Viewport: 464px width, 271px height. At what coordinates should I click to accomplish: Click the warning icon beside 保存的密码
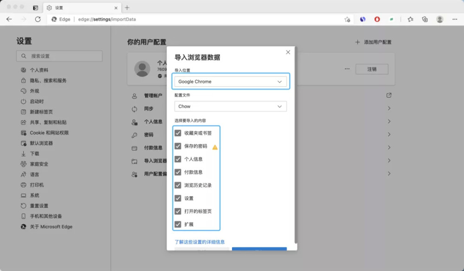point(215,147)
